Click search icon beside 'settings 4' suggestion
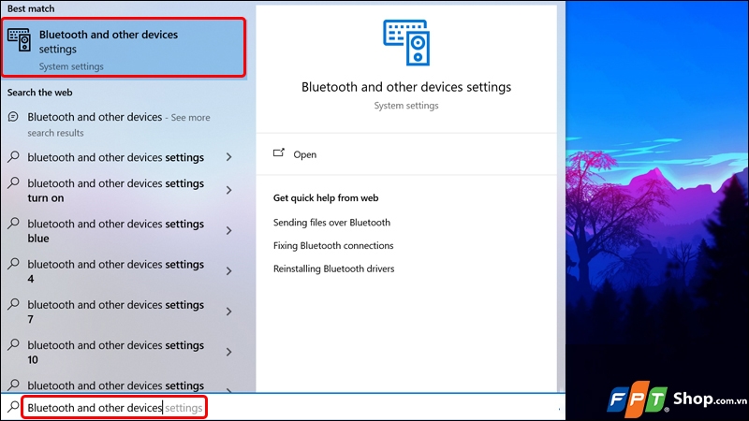This screenshot has width=749, height=421. pyautogui.click(x=14, y=264)
